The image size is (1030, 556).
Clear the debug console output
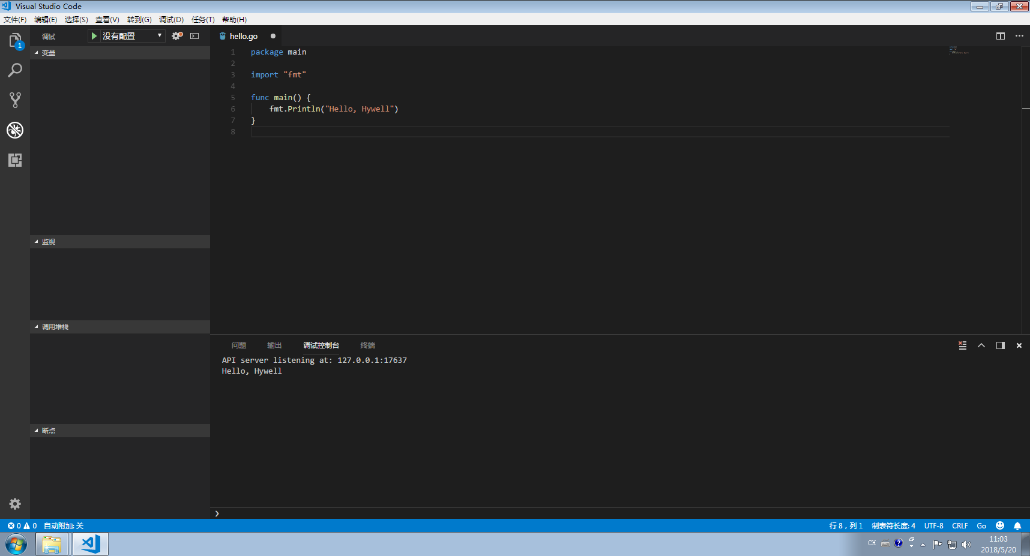(x=963, y=345)
